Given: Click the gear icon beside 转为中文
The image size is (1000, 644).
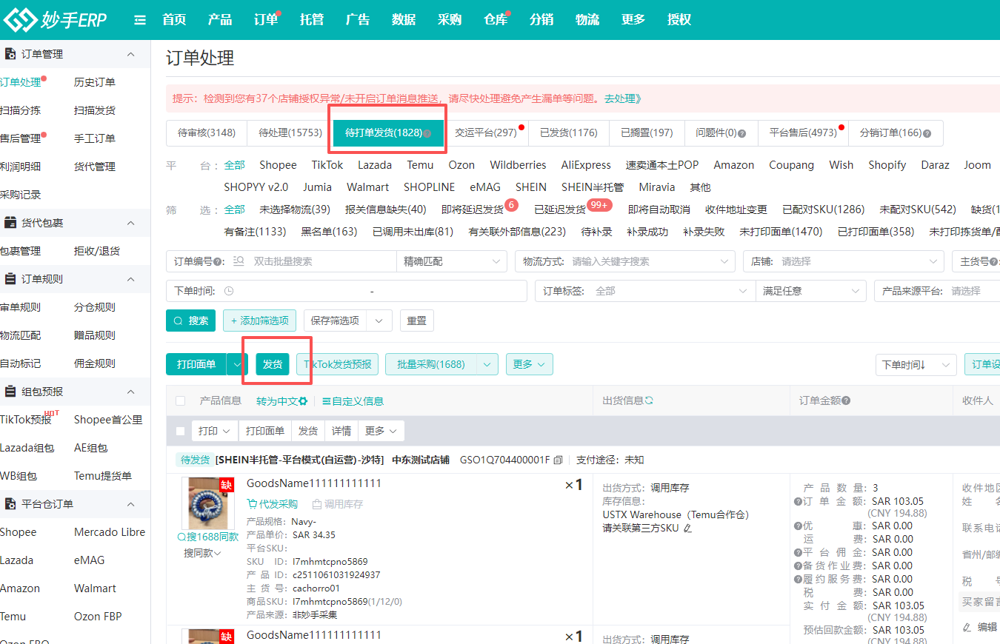Looking at the screenshot, I should click(303, 401).
